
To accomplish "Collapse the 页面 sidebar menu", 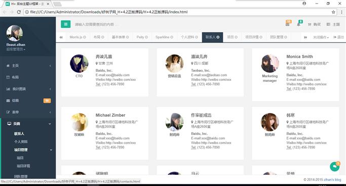I will point(28,124).
